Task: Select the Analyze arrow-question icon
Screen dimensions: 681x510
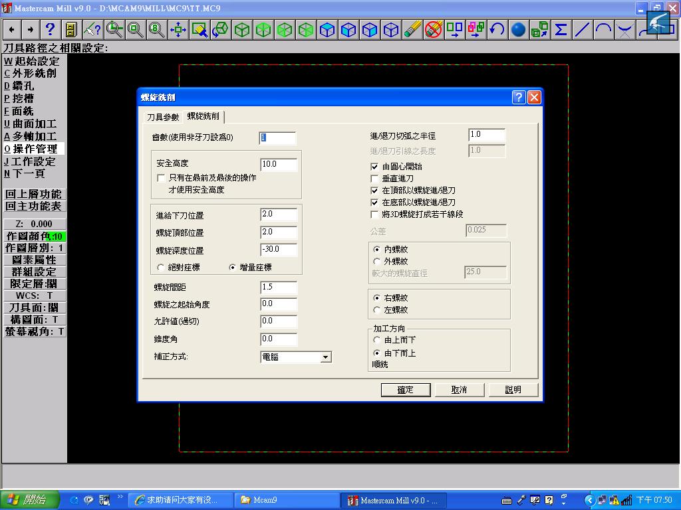Action: (92, 29)
